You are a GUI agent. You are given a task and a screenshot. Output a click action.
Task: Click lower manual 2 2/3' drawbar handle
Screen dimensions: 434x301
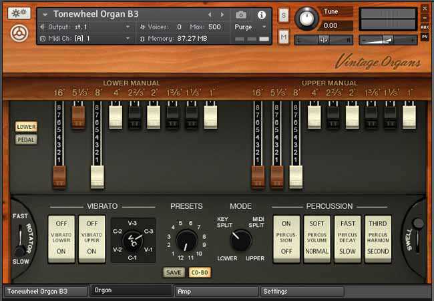coord(135,117)
